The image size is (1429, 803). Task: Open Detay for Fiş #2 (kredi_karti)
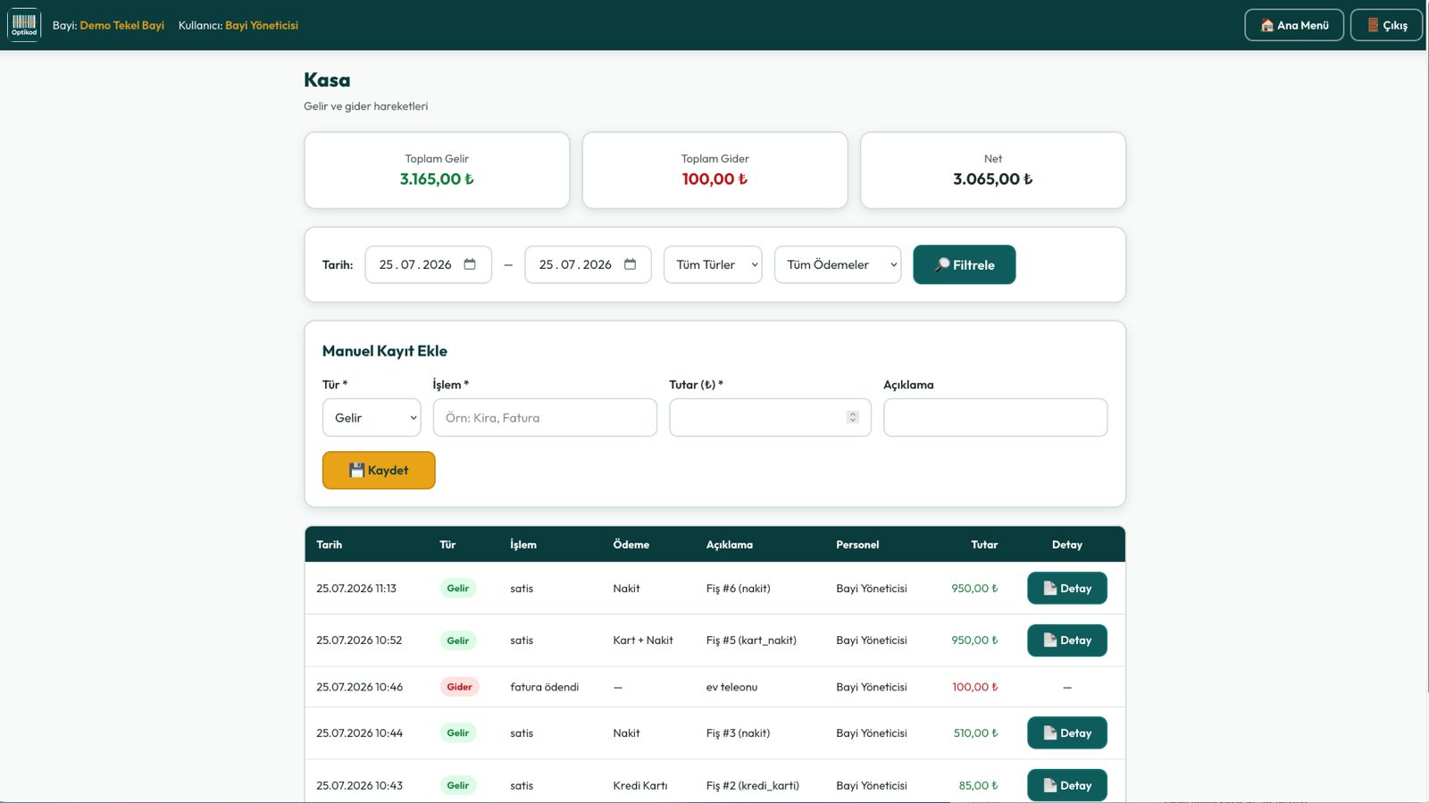1066,785
